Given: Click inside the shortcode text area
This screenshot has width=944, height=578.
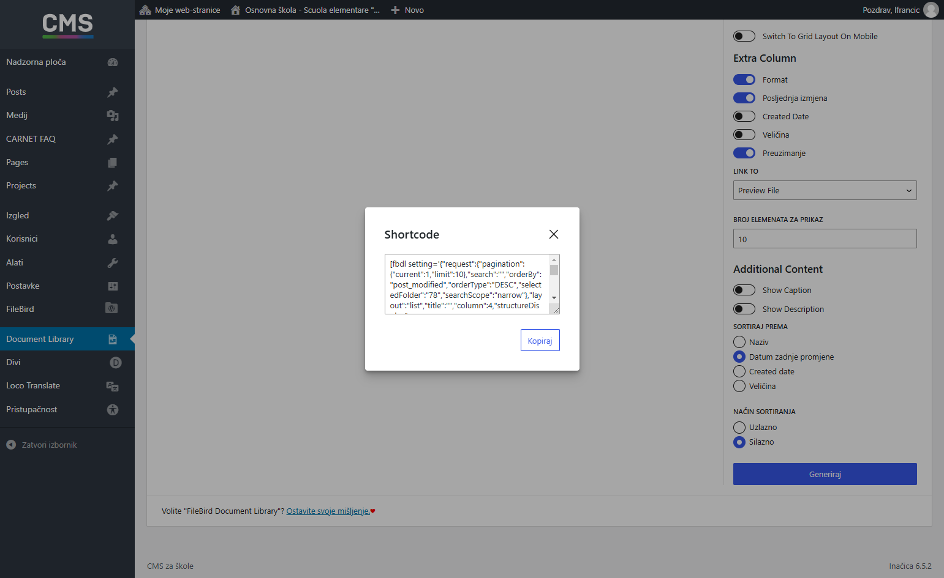Looking at the screenshot, I should tap(467, 284).
